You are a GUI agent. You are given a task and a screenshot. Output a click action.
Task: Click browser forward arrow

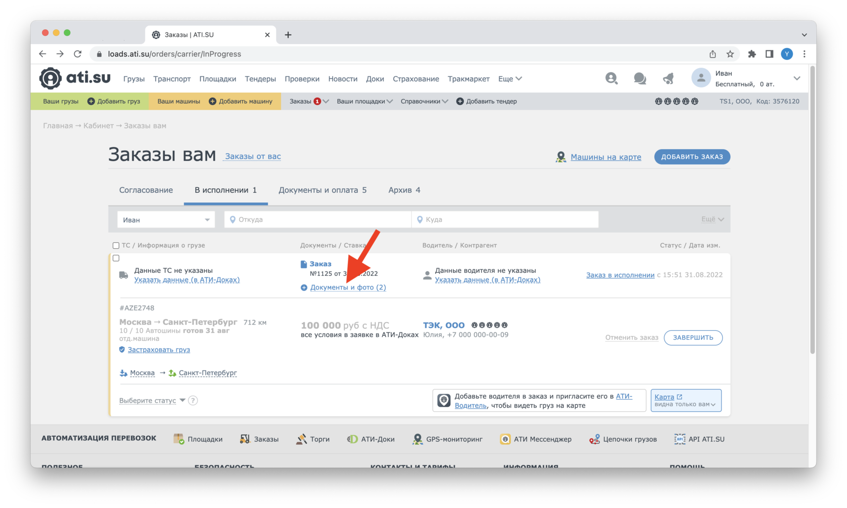pos(60,54)
